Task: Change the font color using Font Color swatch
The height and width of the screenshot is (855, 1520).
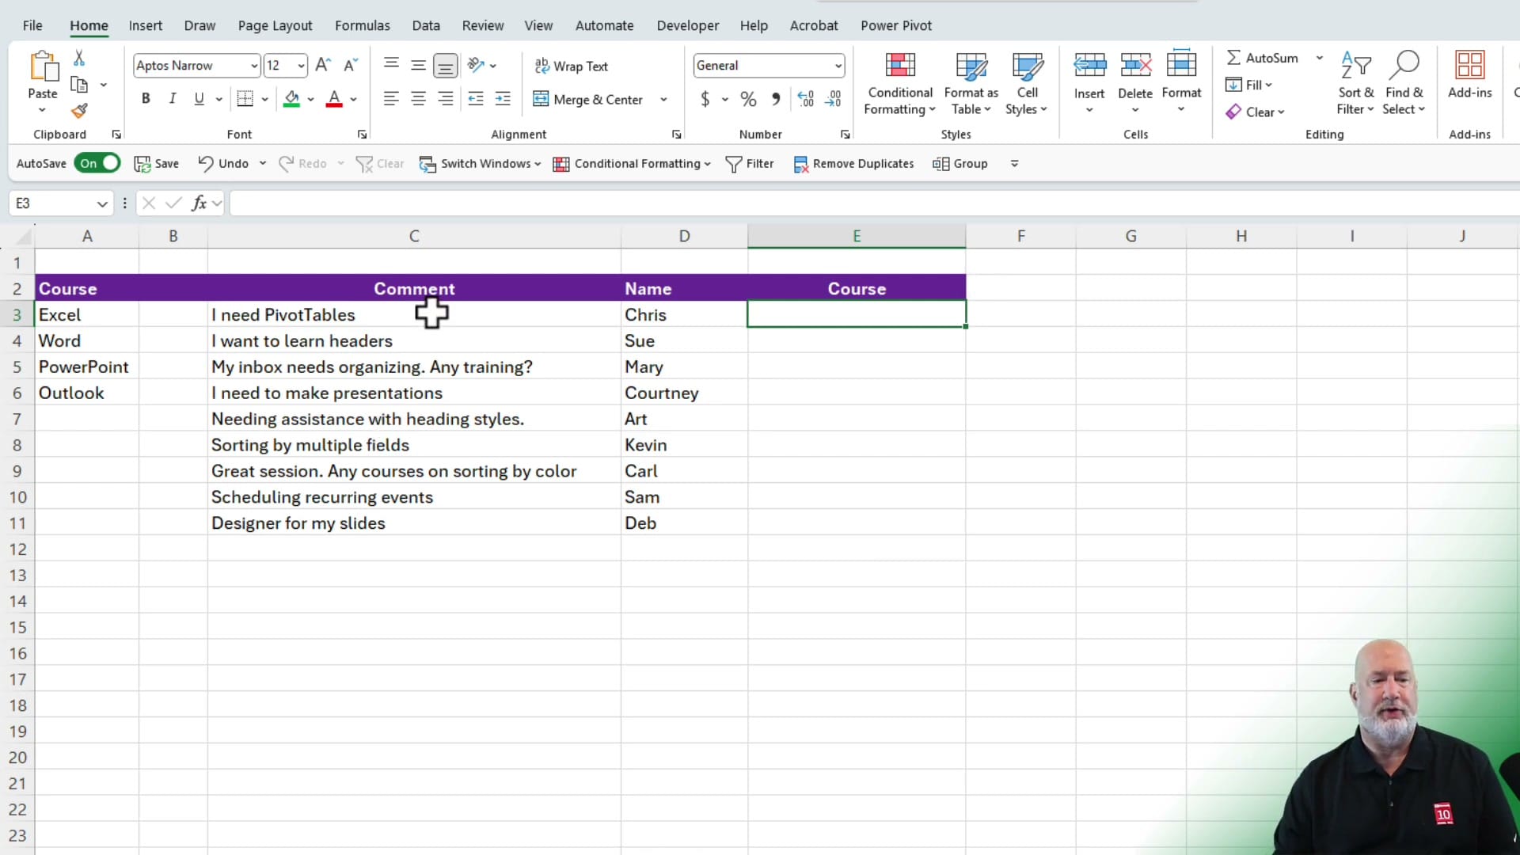Action: [x=335, y=98]
